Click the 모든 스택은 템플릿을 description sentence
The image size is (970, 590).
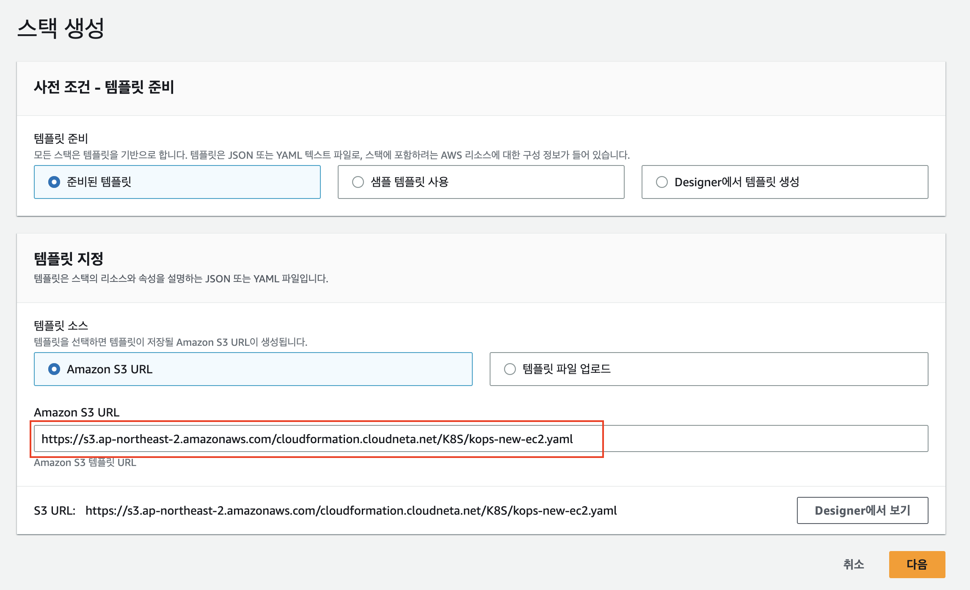[331, 155]
